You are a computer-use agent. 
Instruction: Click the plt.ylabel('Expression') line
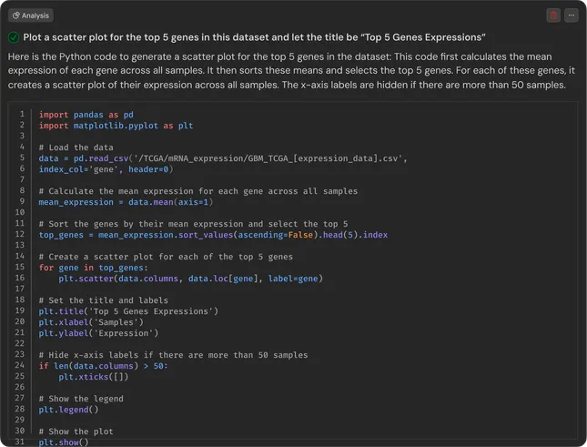coord(98,333)
